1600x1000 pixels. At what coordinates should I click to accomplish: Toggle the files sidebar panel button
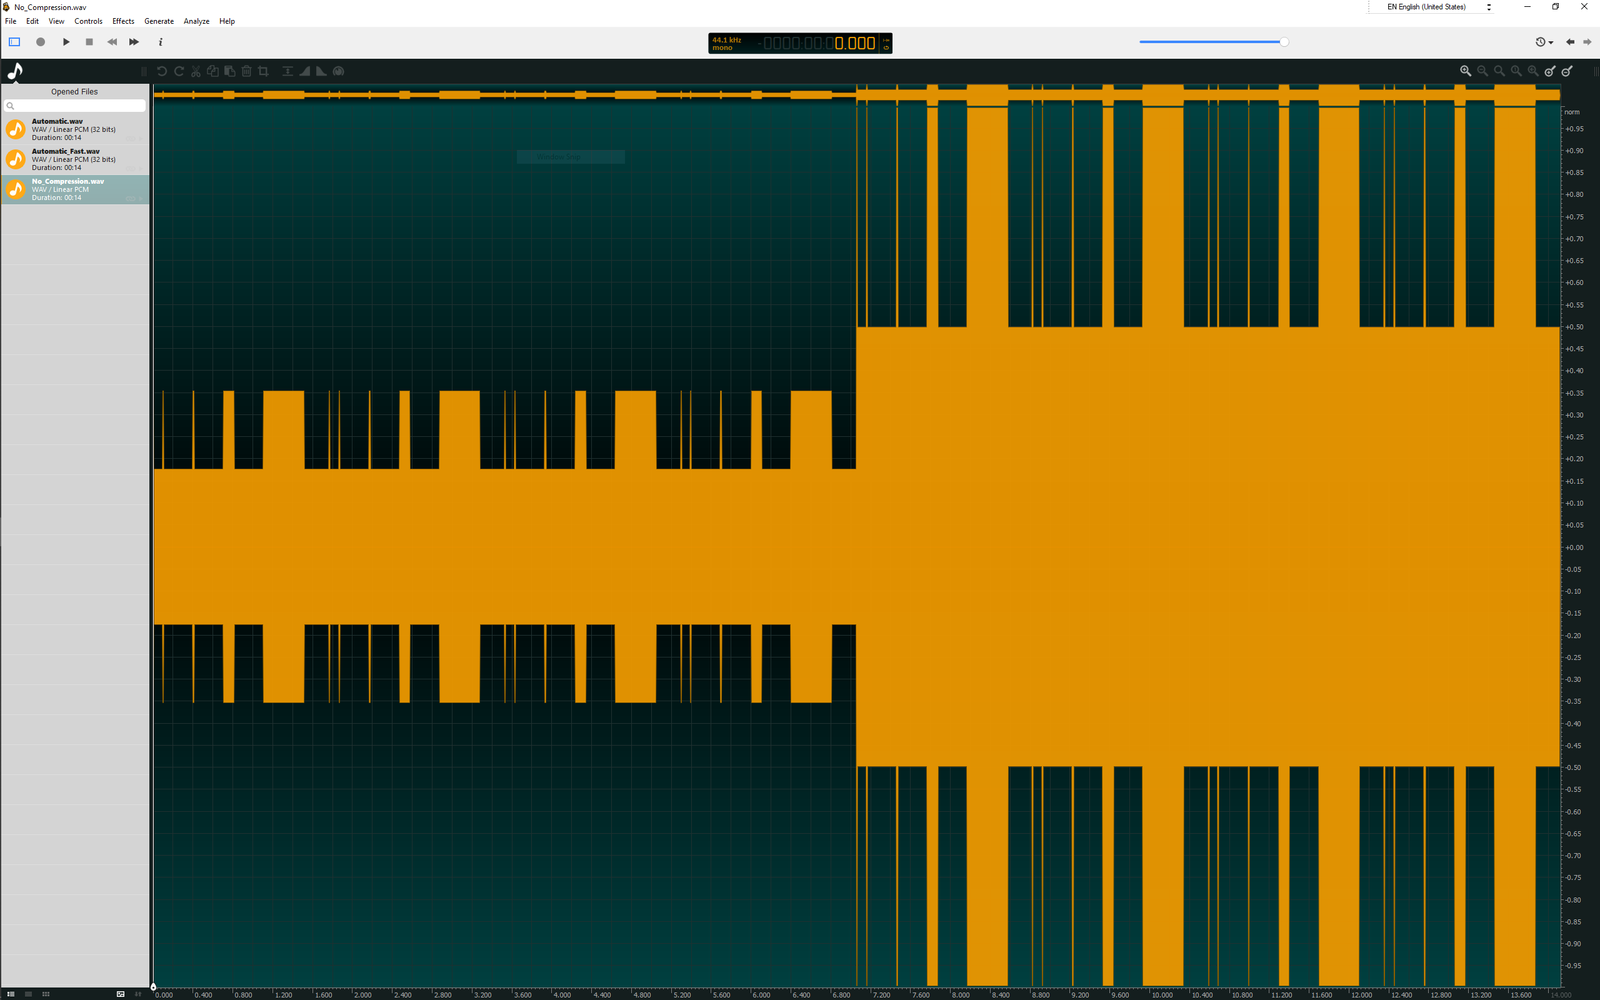tap(14, 42)
